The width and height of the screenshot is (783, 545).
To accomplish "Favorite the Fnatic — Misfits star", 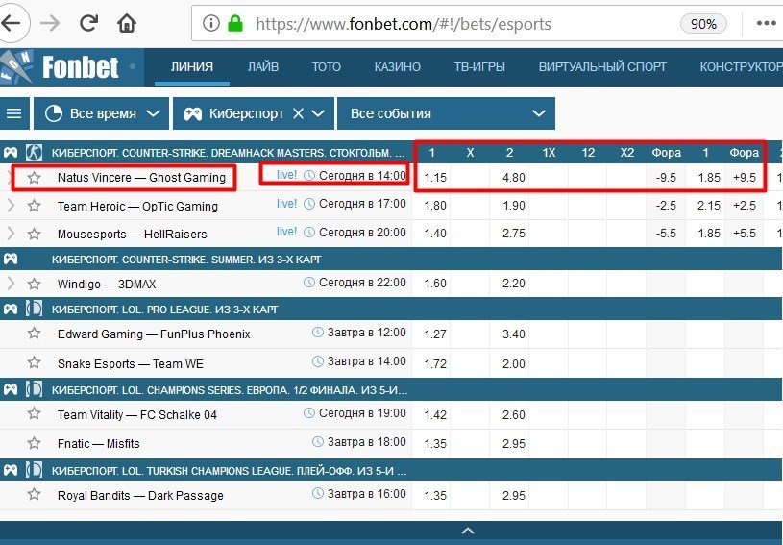I will pyautogui.click(x=34, y=442).
